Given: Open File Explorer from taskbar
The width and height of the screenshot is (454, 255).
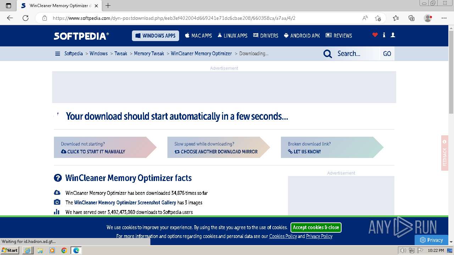Looking at the screenshot, I should coord(40,250).
